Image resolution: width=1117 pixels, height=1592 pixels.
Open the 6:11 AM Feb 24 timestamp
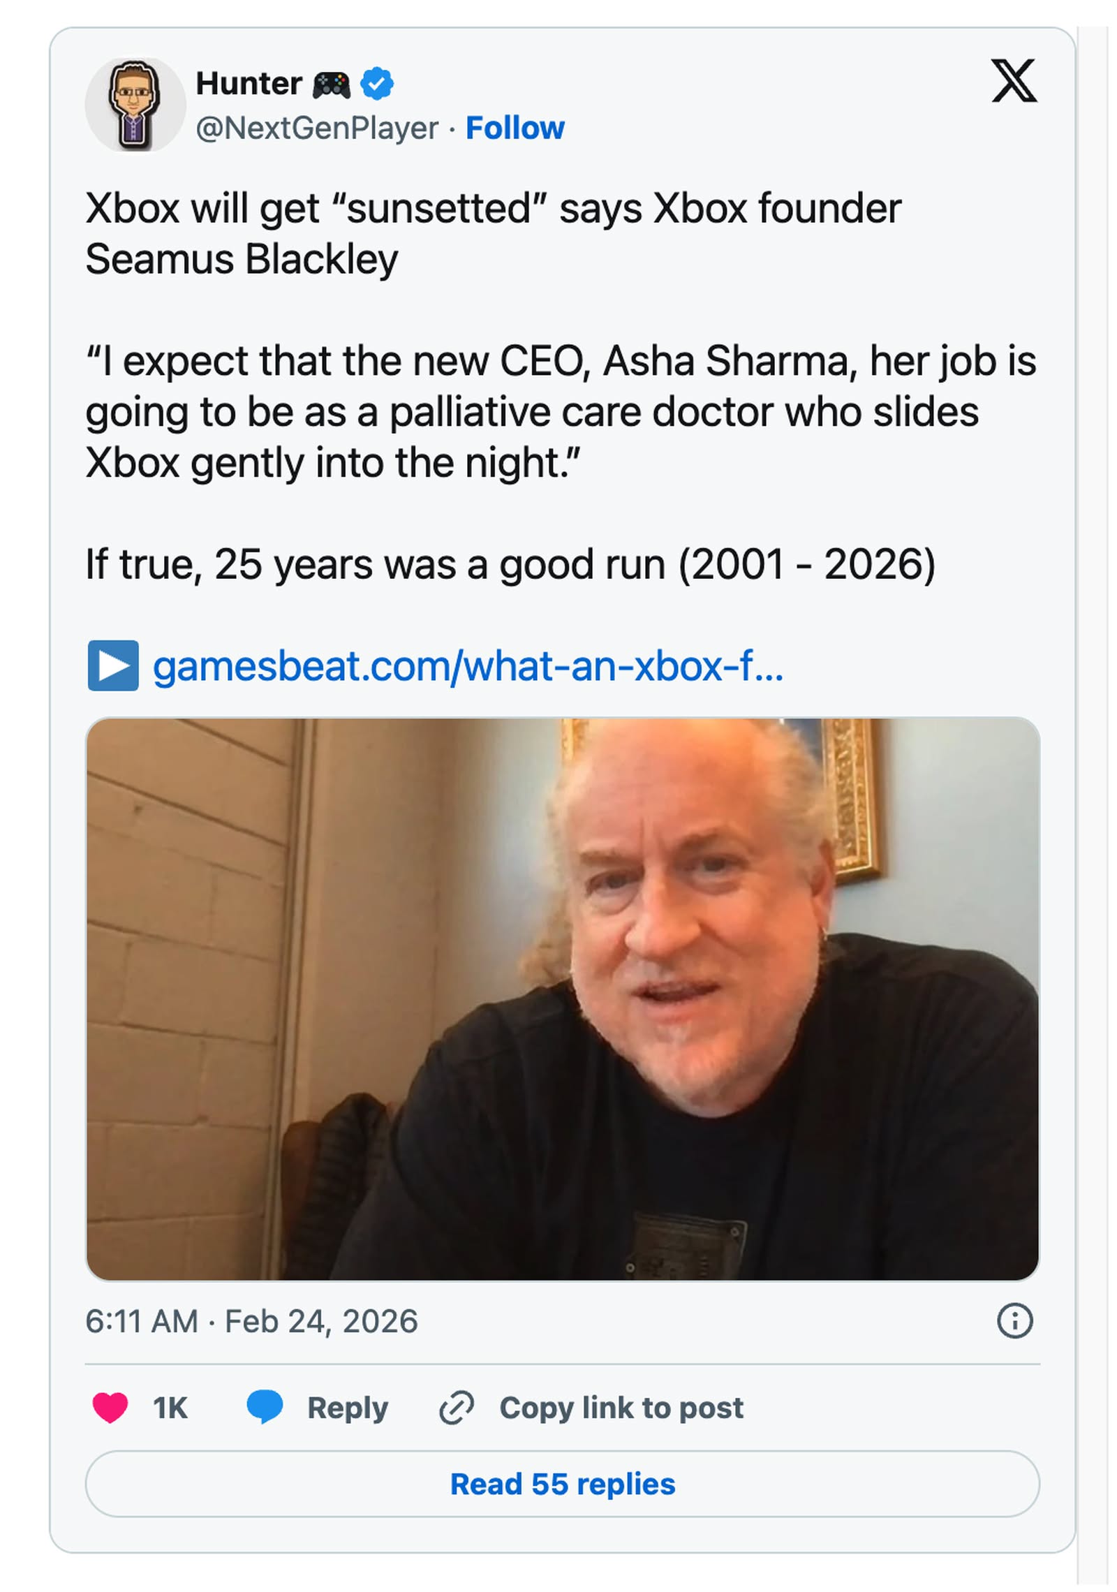pos(251,1321)
